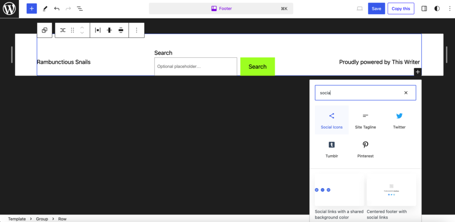Toggle the Settings sidebar panel icon
The height and width of the screenshot is (222, 455).
point(424,9)
